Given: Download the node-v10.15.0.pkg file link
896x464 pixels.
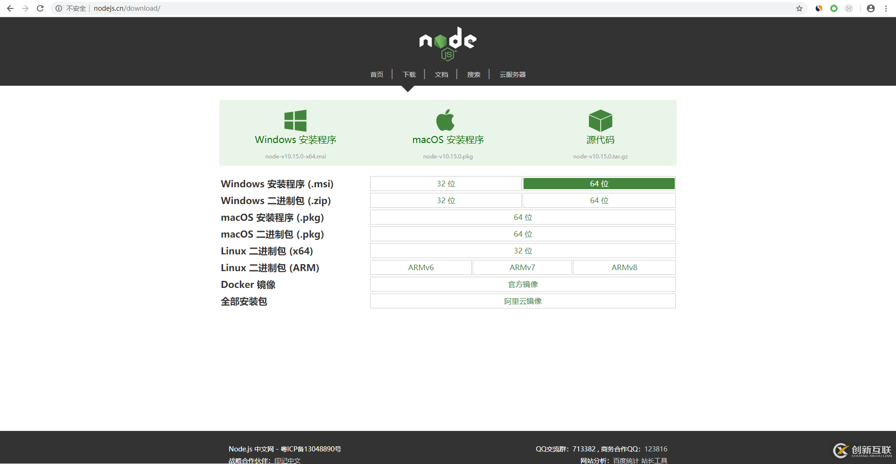Looking at the screenshot, I should click(x=448, y=157).
